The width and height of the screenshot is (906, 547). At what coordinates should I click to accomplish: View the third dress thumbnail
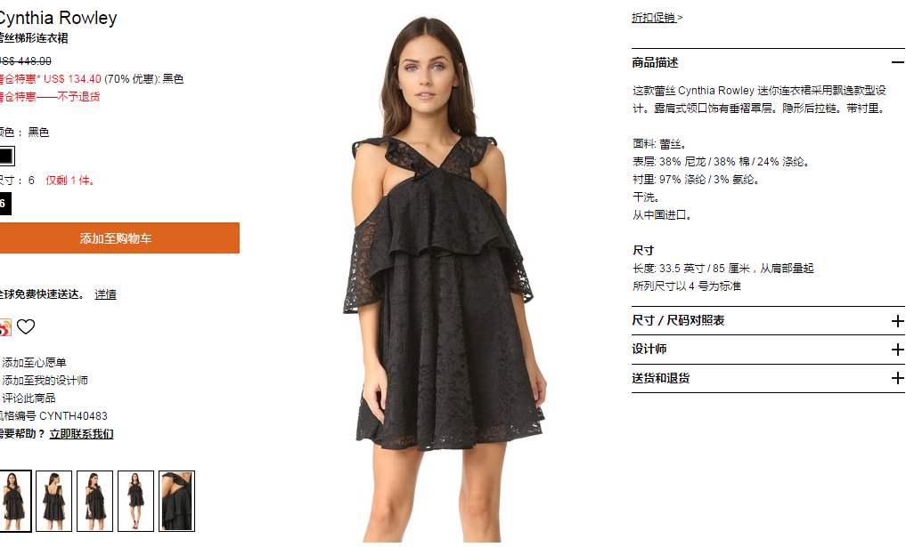pos(94,501)
